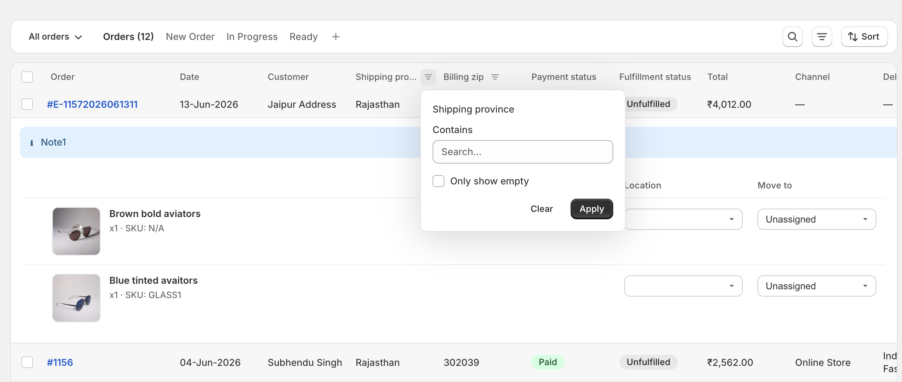Image resolution: width=902 pixels, height=382 pixels.
Task: Click the Order column header
Action: tap(62, 77)
